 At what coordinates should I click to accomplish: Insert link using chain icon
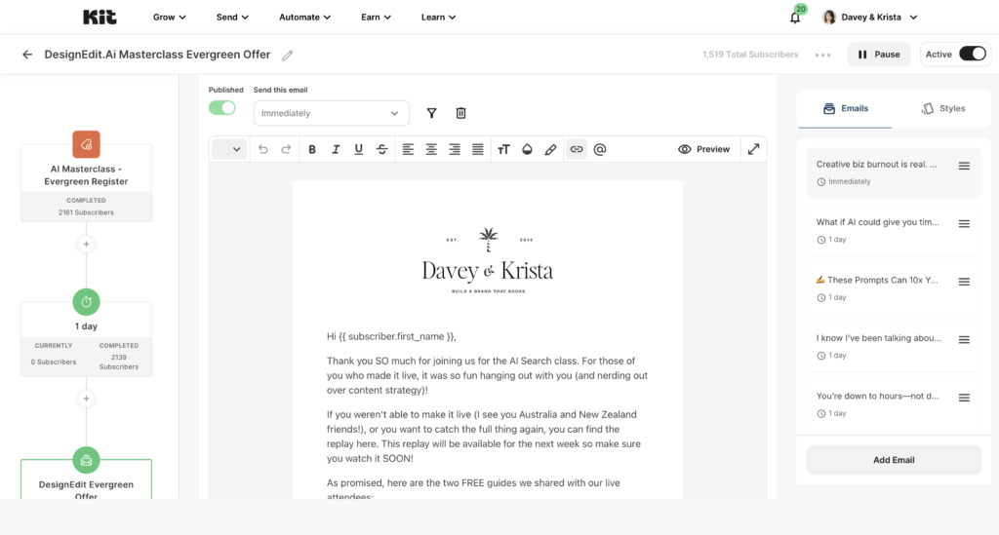coord(577,149)
